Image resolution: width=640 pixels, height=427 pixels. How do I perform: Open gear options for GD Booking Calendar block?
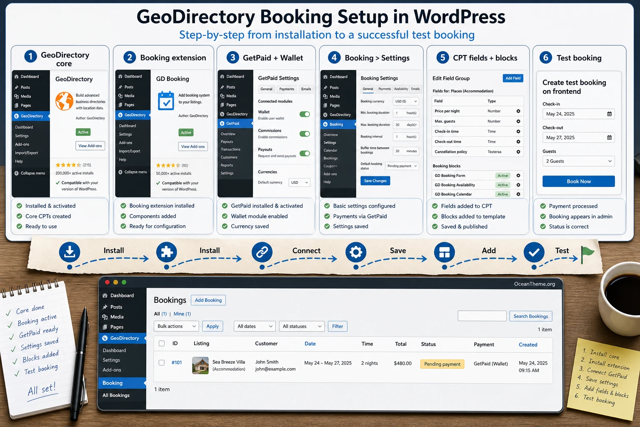click(x=518, y=194)
